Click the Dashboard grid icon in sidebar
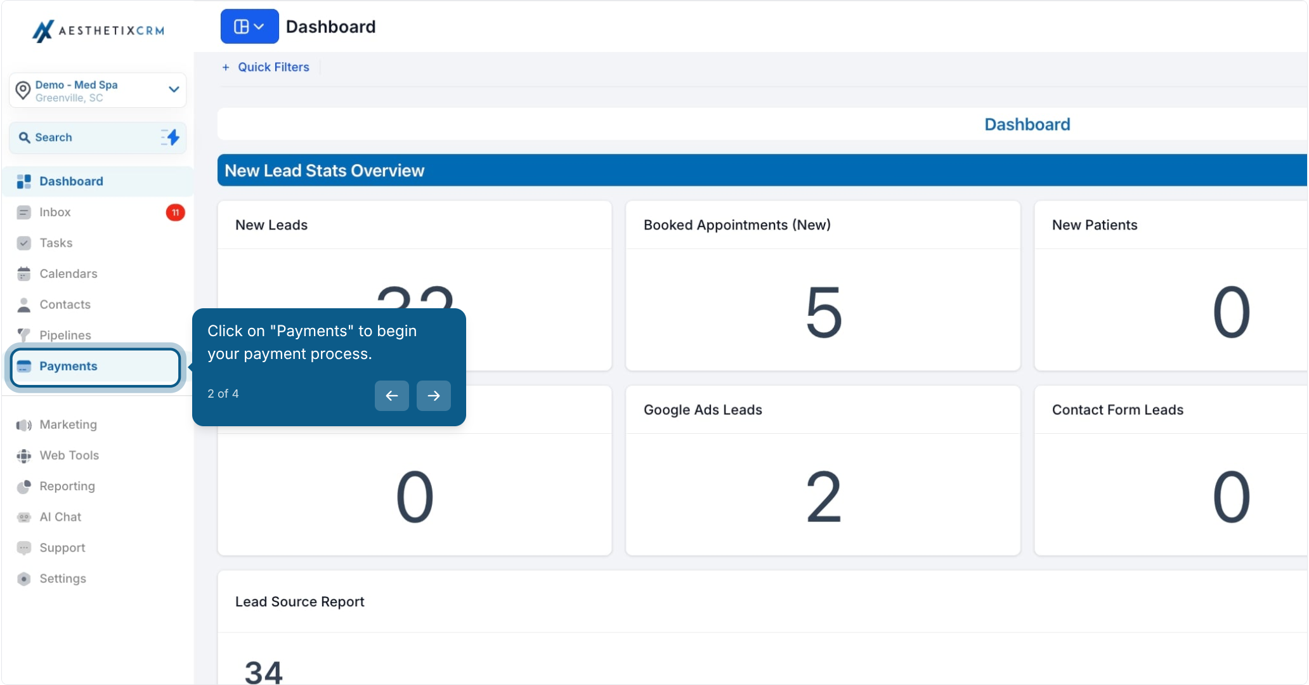Image resolution: width=1309 pixels, height=685 pixels. (x=23, y=181)
